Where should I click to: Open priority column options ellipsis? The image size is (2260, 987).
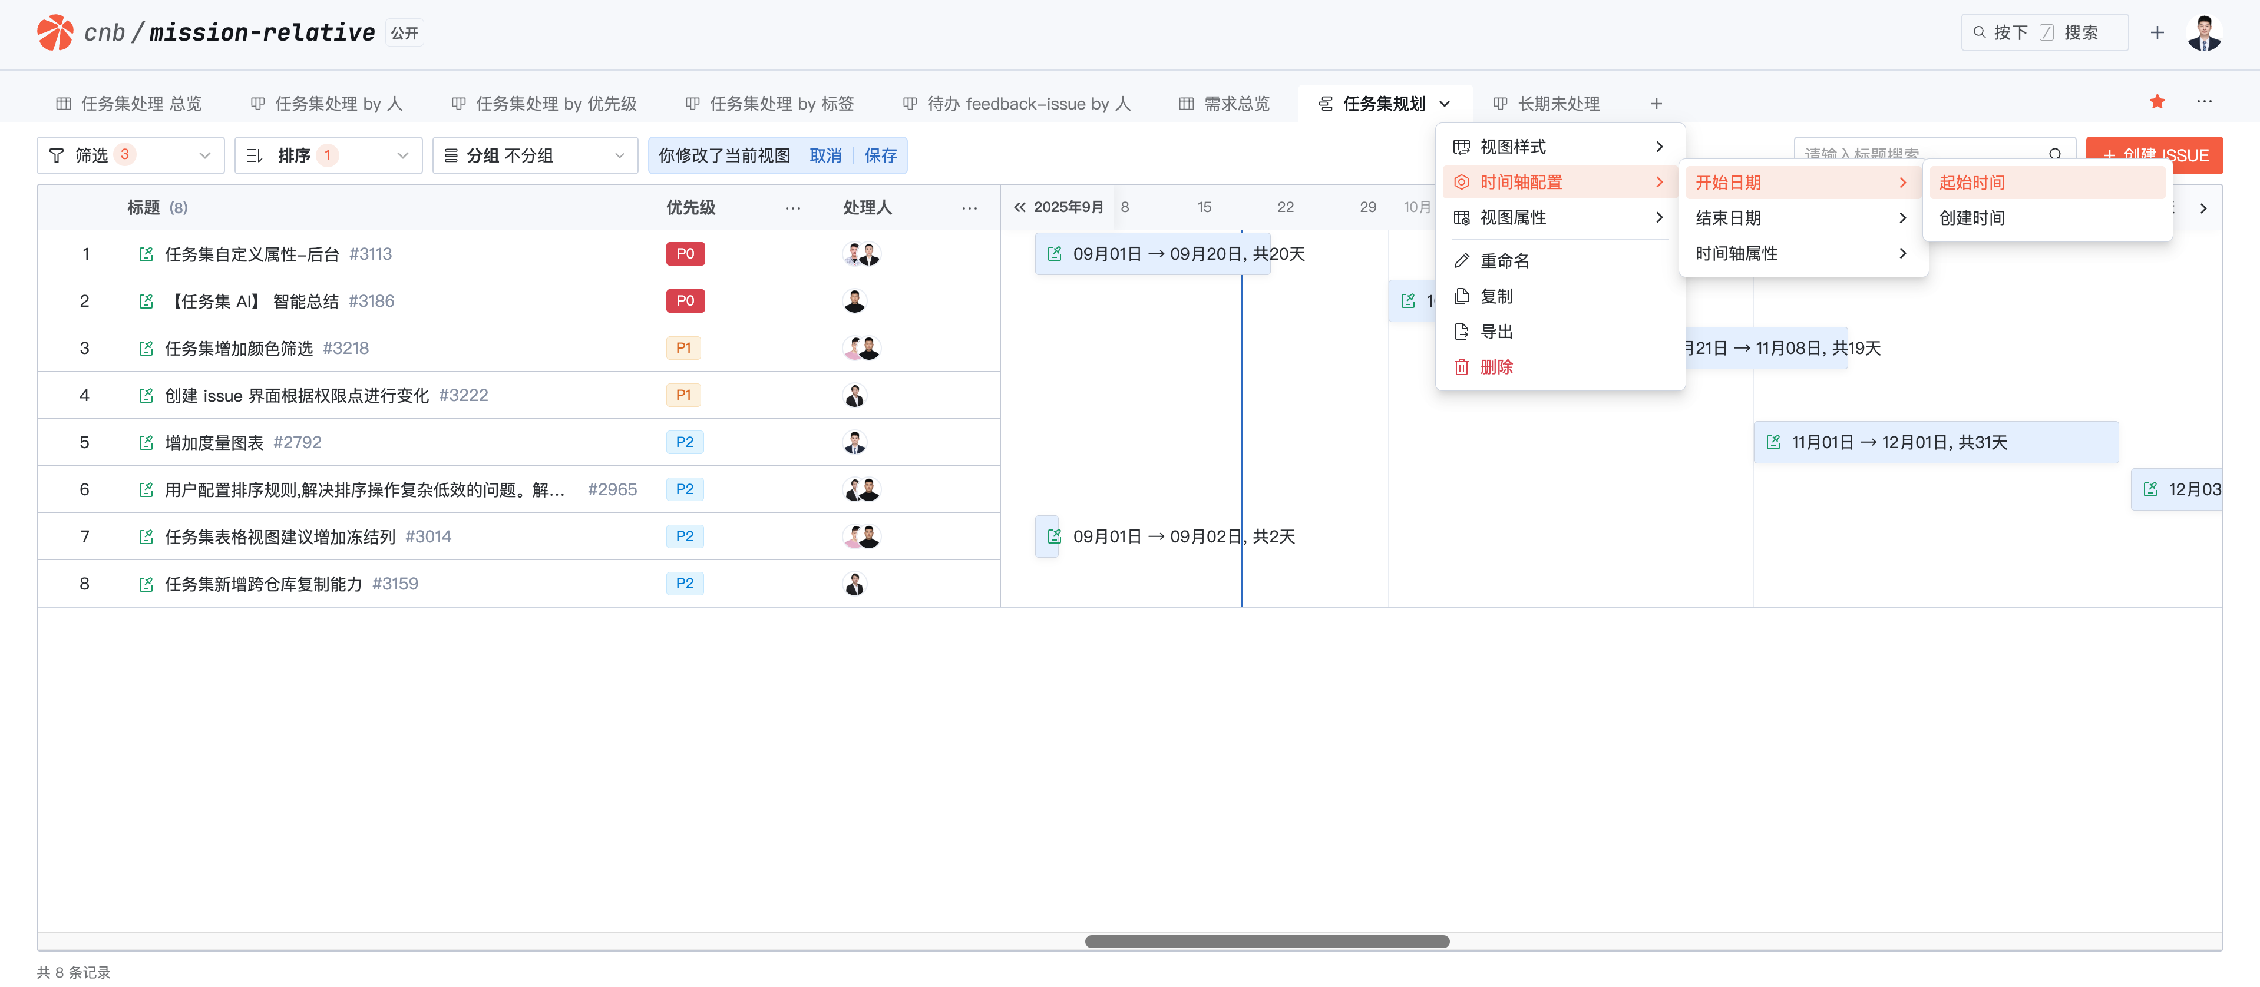(792, 208)
